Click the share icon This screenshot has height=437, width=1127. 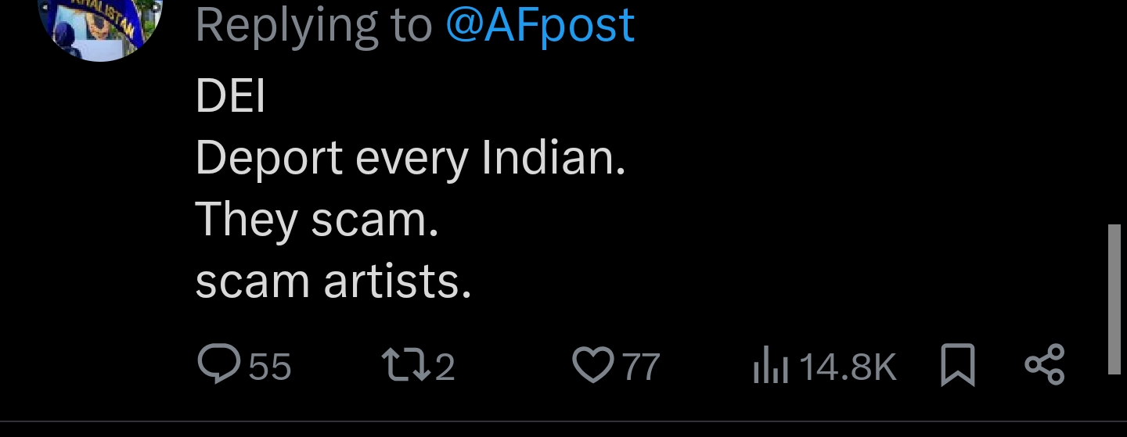pos(1045,365)
